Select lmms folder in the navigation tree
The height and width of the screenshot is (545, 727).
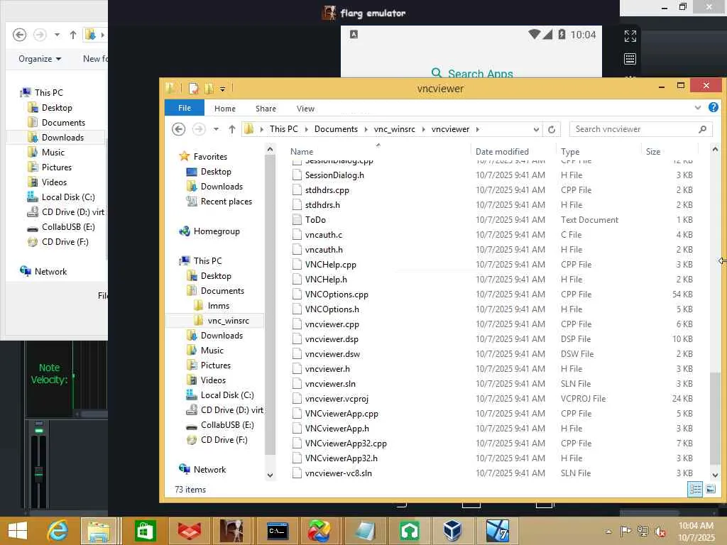[x=219, y=306]
